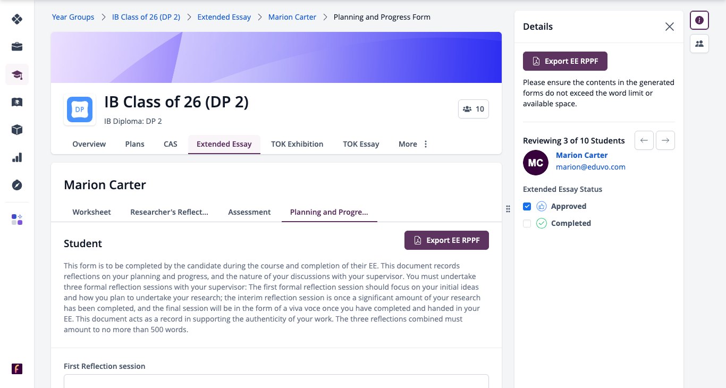Open the Assessment sub-tab

[249, 212]
